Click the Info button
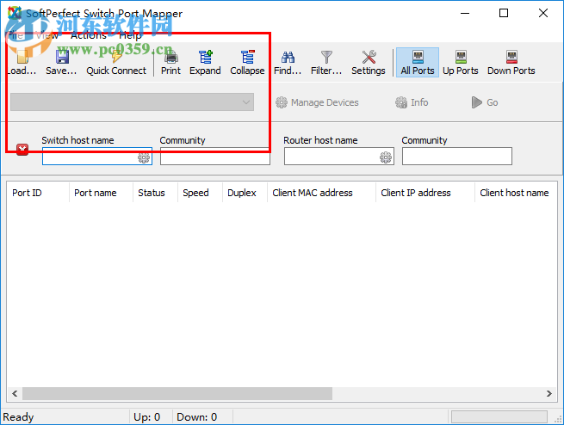 click(x=412, y=102)
